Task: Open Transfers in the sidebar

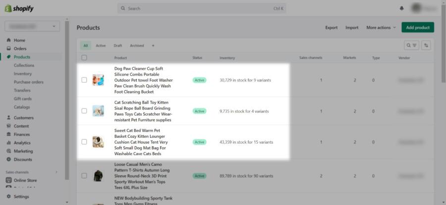Action: (22, 90)
